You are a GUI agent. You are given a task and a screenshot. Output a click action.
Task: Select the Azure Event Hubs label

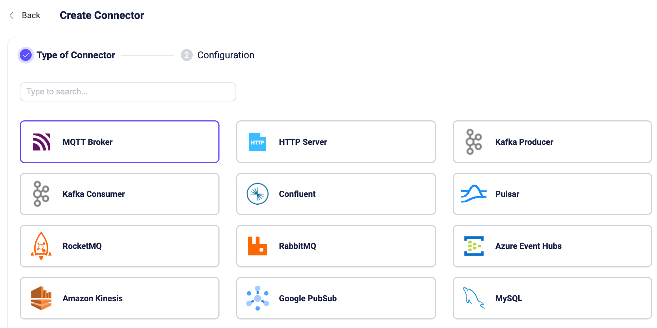(x=528, y=246)
